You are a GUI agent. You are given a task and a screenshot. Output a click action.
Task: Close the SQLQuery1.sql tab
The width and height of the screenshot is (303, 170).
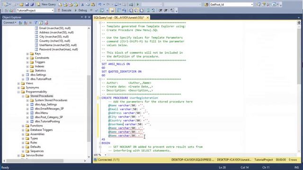coord(148,17)
